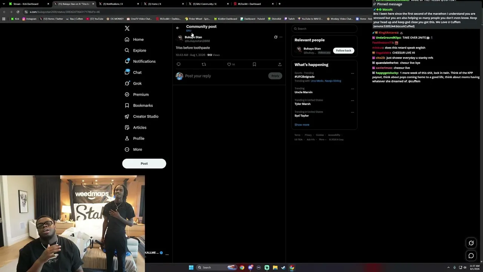483x272 pixels.
Task: Open the DistroKid bookmark
Action: [274, 19]
